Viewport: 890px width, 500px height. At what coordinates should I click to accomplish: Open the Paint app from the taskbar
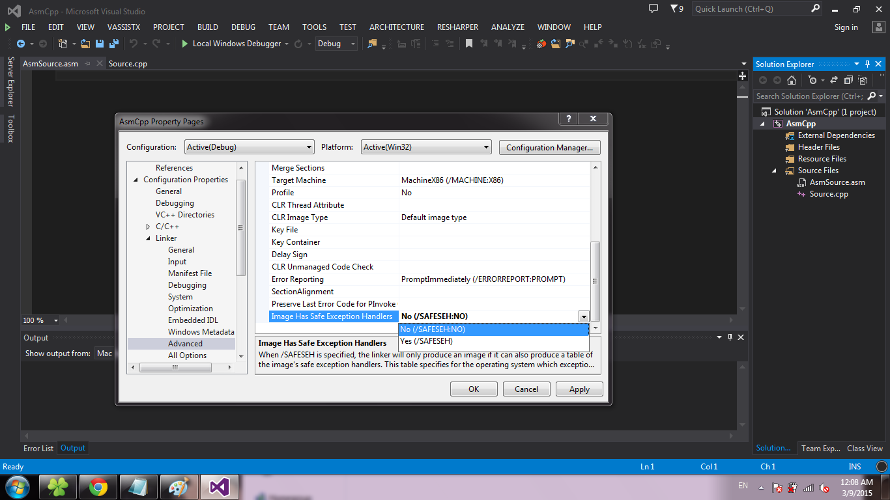[178, 487]
